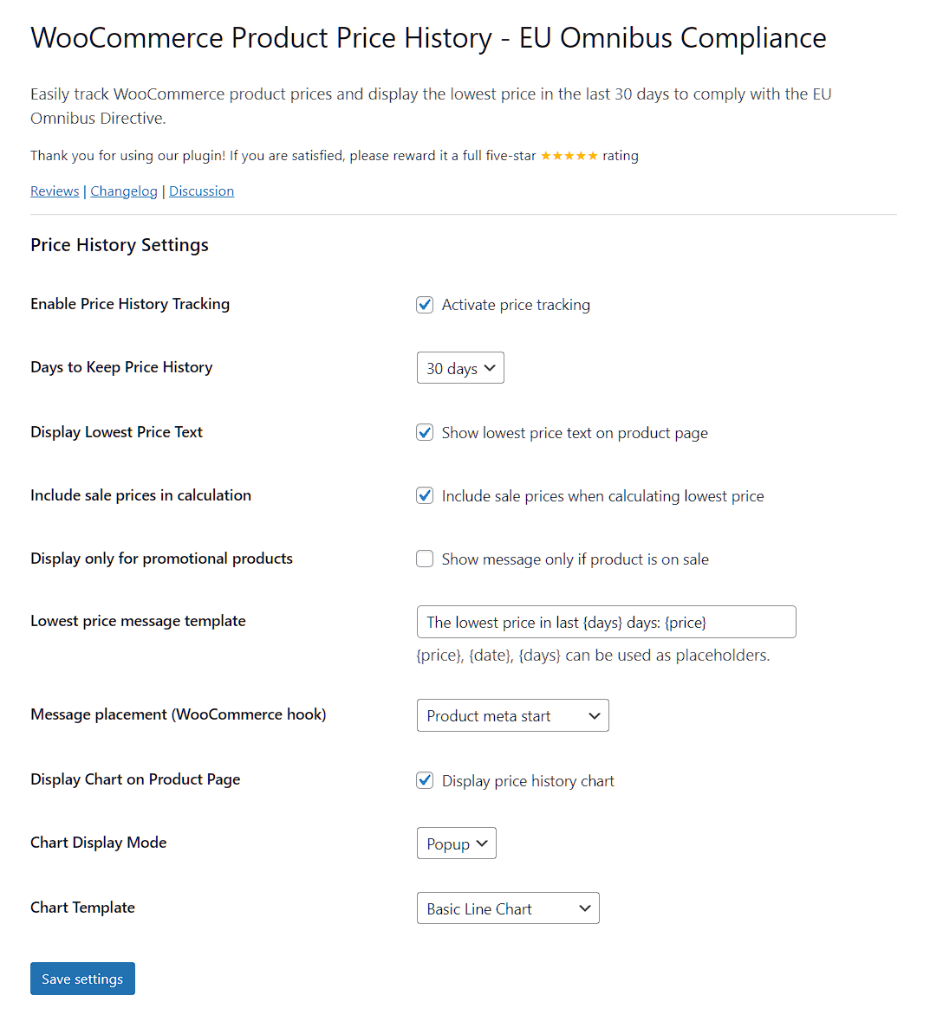Viewport: 930px width, 1021px height.
Task: Toggle Activate price tracking checkbox
Action: click(x=425, y=305)
